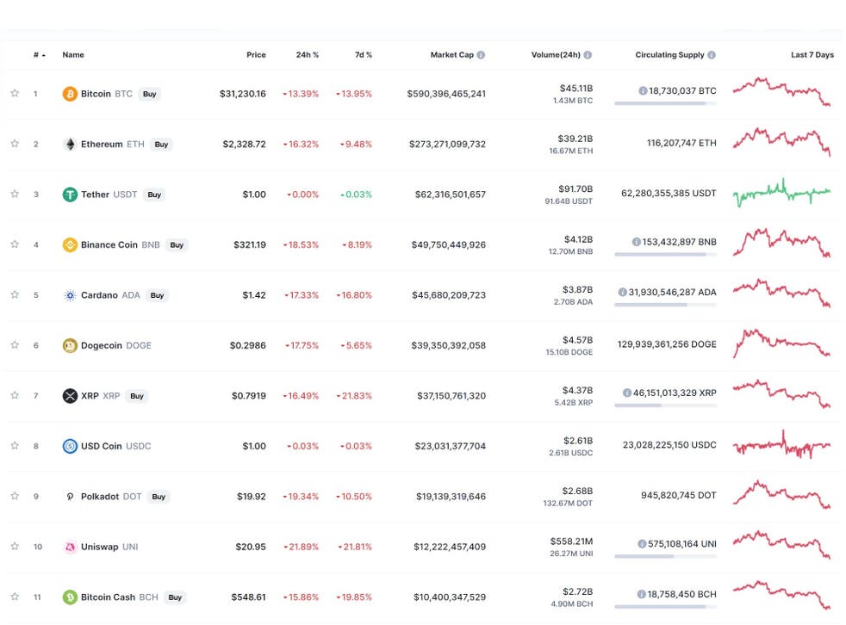Viewport: 846px width, 625px height.
Task: Click the Bitcoin BTC supply progress bar
Action: (665, 103)
